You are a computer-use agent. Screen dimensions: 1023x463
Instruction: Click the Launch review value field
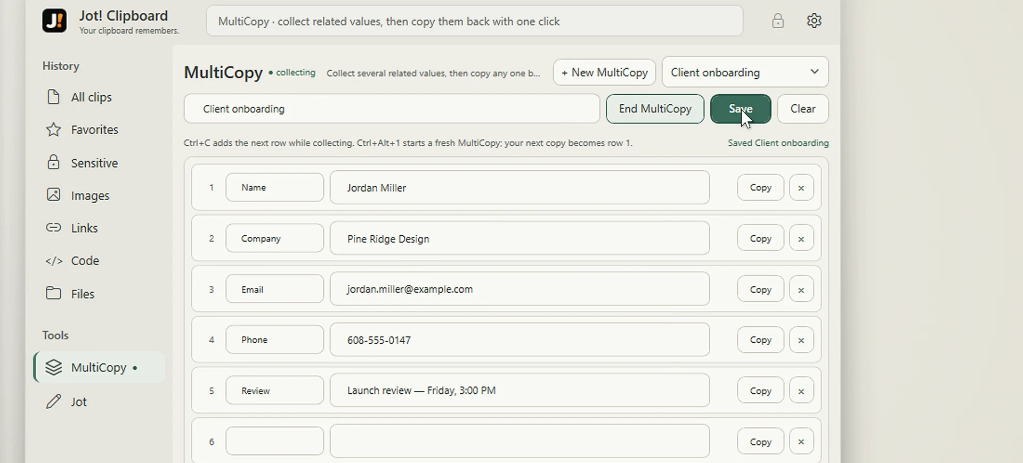tap(519, 391)
